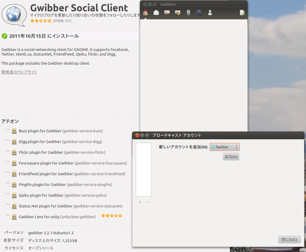Open the Twitter account type dropdown
This screenshot has height=252, width=306.
[224, 147]
